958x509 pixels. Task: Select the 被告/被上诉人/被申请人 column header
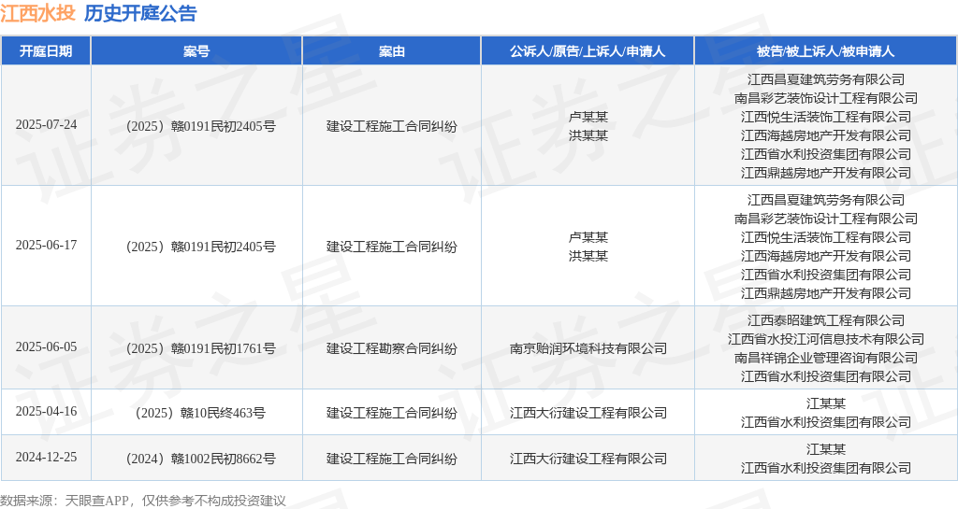tap(825, 51)
